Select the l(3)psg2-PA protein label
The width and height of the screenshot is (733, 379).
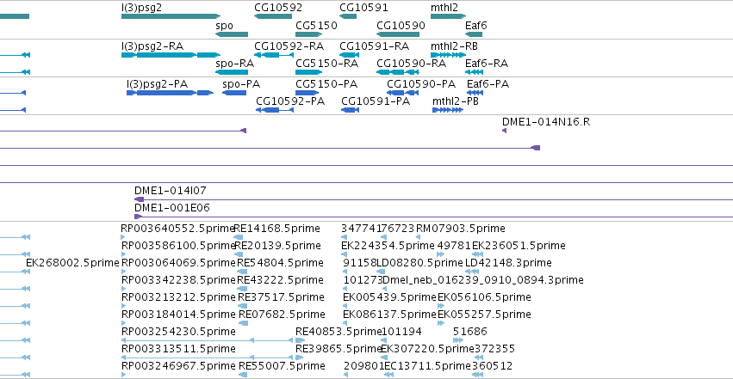click(x=157, y=84)
